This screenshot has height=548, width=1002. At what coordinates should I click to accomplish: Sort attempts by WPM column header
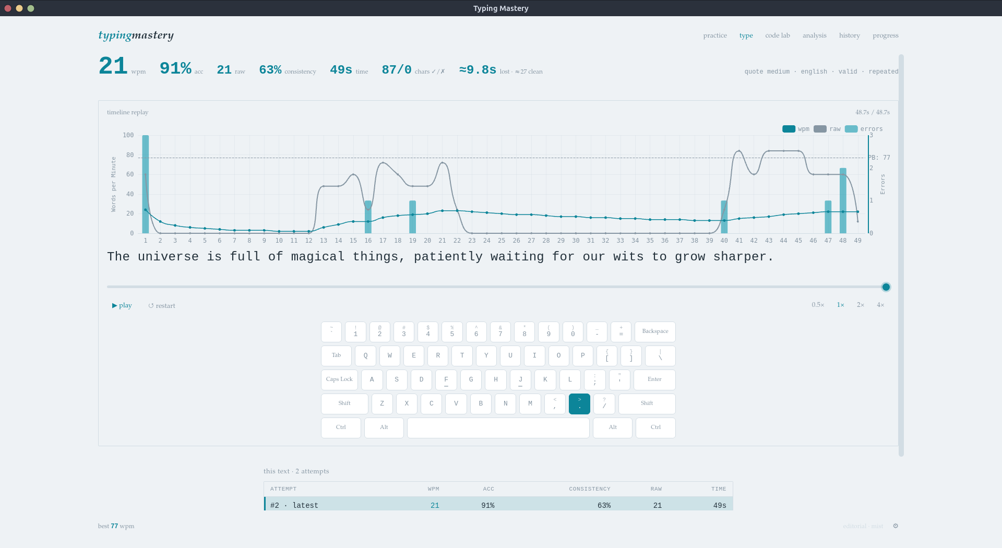point(433,489)
